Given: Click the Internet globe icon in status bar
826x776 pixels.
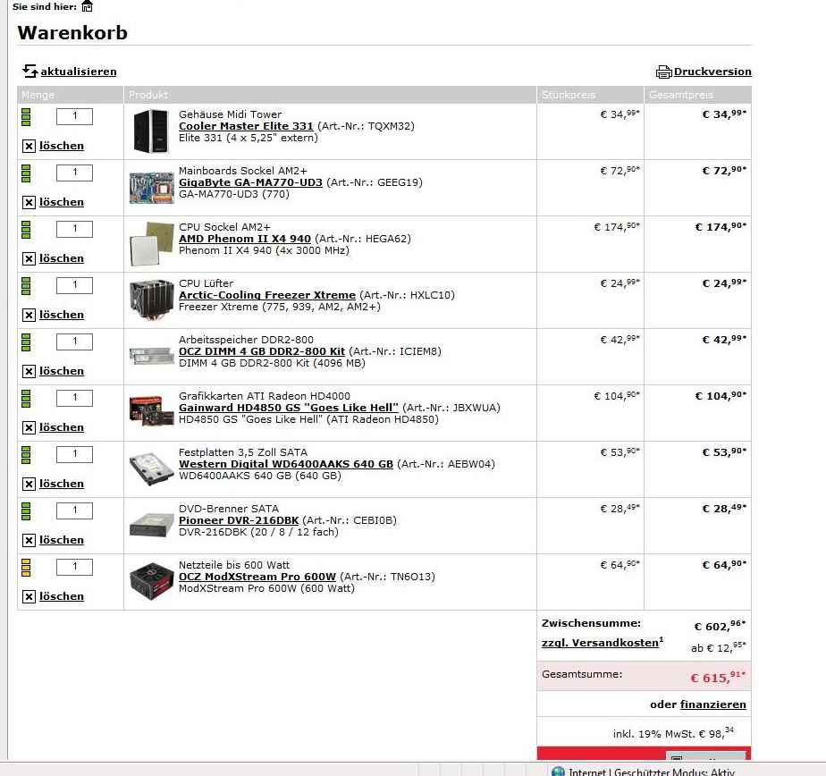Looking at the screenshot, I should pos(558,772).
